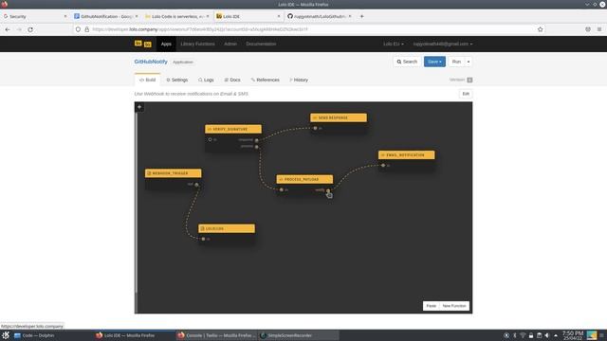Switch to the History tab
This screenshot has height=341, width=607.
(x=299, y=80)
